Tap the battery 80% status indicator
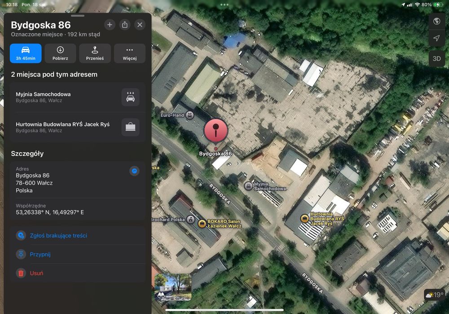 click(432, 4)
